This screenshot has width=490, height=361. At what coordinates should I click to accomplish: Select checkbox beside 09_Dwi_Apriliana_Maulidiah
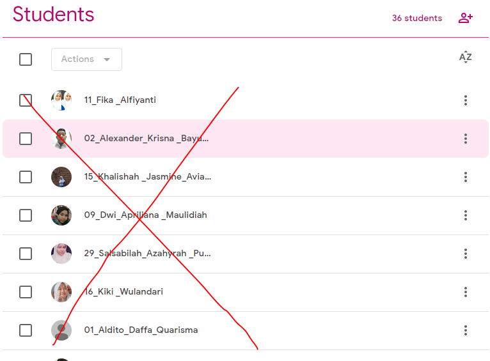26,215
